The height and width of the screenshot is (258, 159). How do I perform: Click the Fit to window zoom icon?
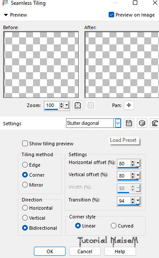click(x=77, y=105)
